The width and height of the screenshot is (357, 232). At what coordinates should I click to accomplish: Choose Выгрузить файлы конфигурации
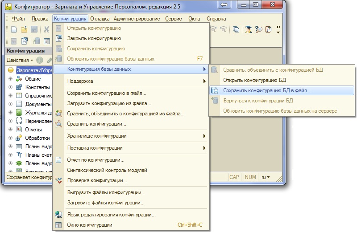coord(131,192)
